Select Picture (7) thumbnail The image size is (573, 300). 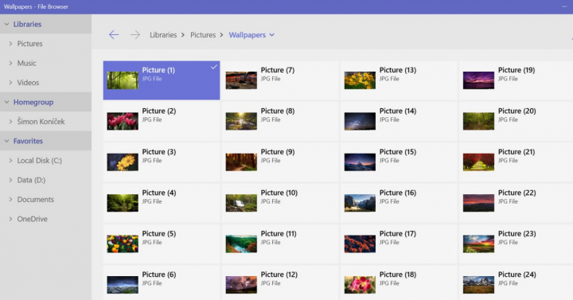click(241, 80)
